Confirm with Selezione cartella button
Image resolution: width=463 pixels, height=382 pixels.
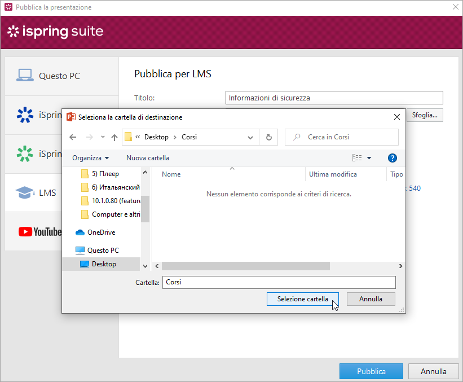pos(302,299)
